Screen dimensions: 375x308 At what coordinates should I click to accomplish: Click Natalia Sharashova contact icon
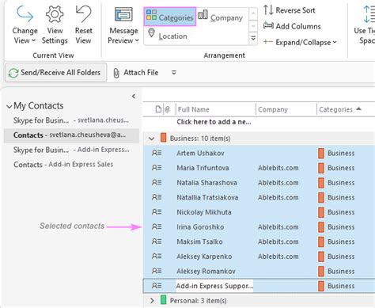[x=157, y=183]
